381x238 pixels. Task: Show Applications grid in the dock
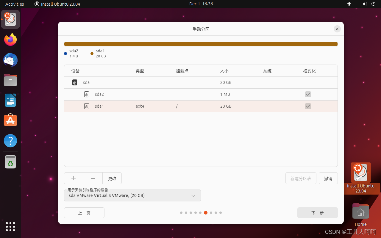[x=10, y=226]
